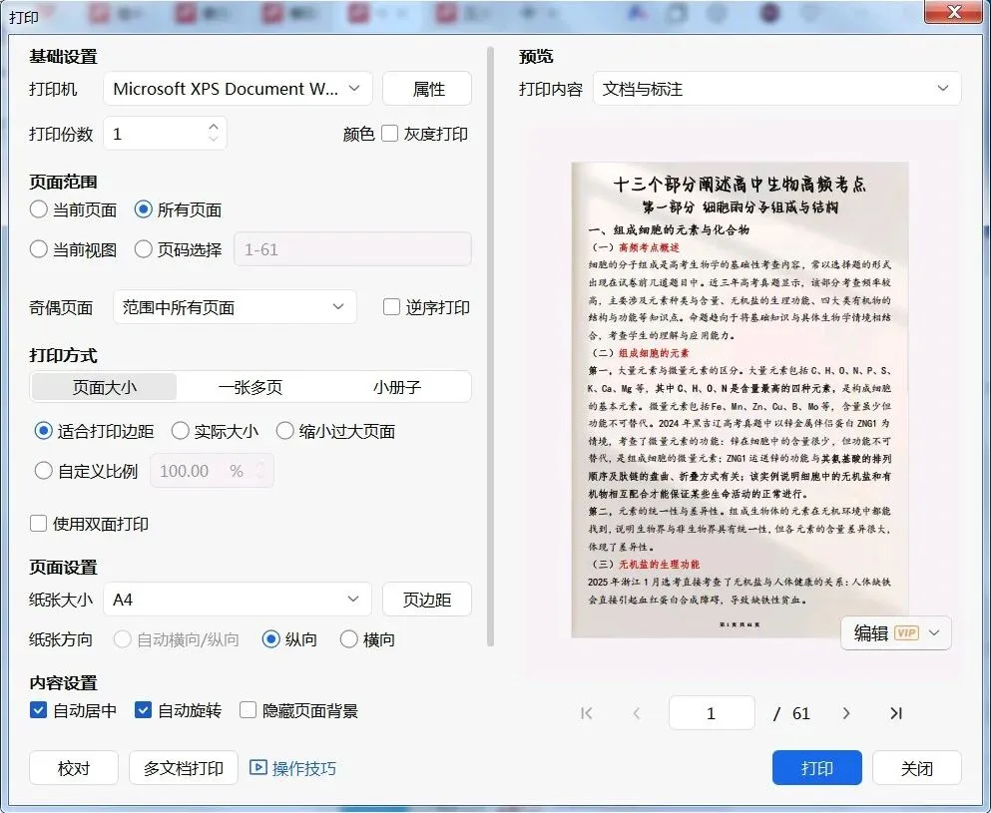Open the 打印内容 dropdown
Viewport: 991px width, 813px height.
776,89
